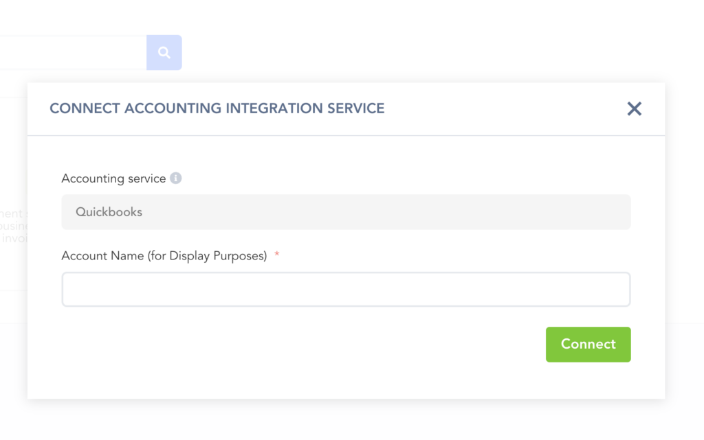Close the accounting integration dialog with X
This screenshot has height=440, width=704.
634,108
